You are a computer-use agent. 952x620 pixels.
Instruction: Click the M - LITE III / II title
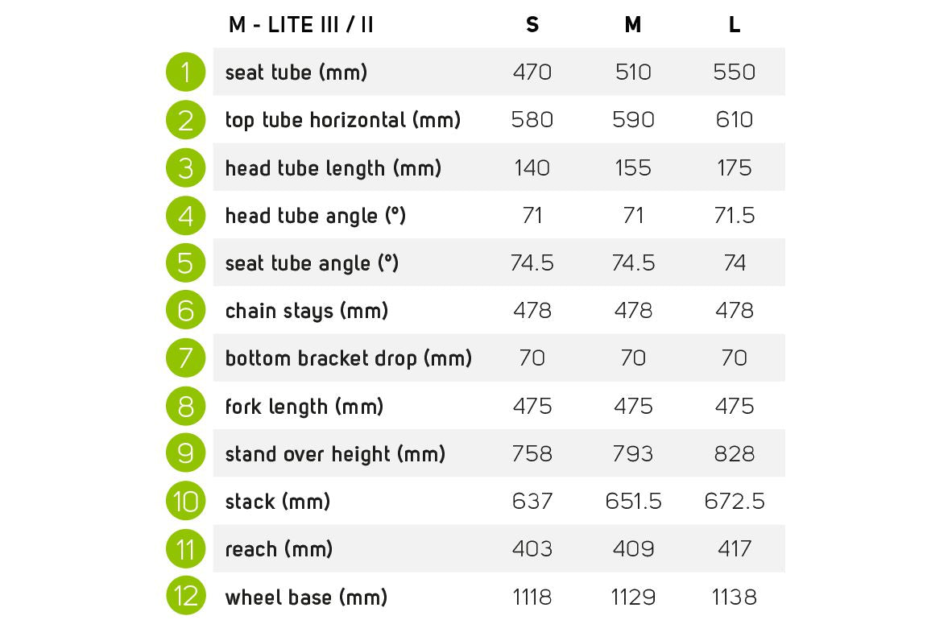click(x=301, y=25)
